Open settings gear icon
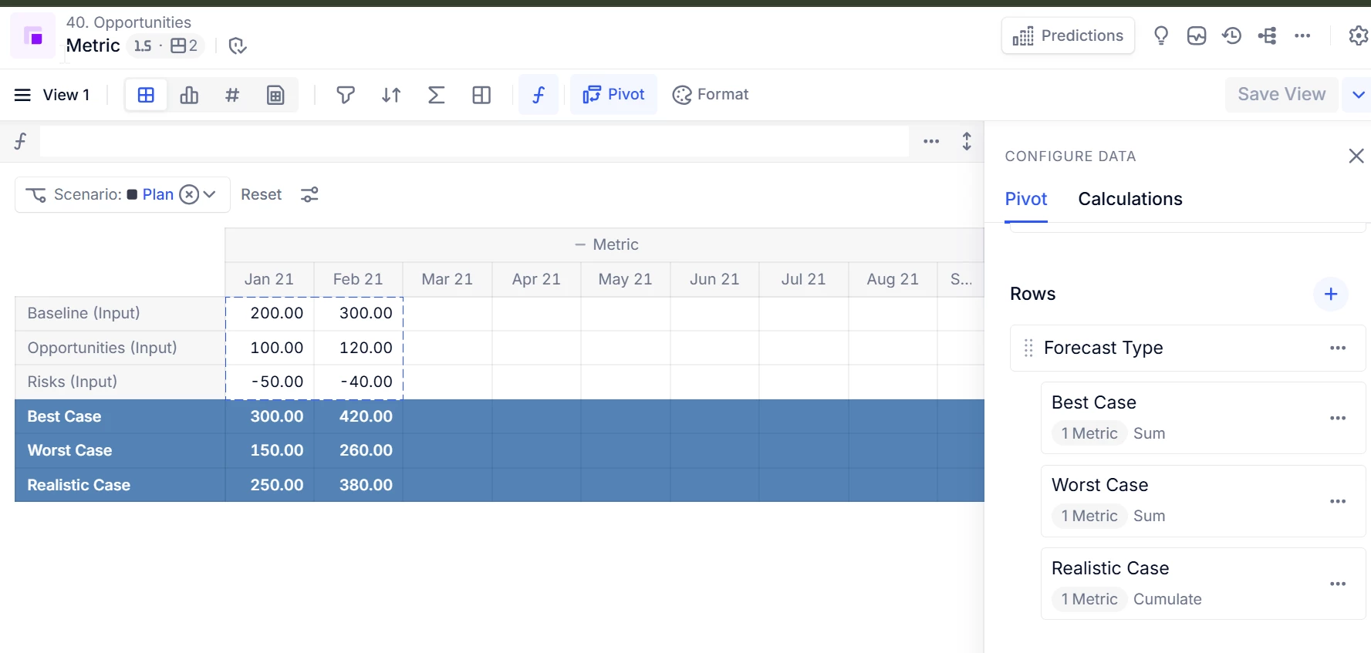Screen dimensions: 1371x653 pyautogui.click(x=1358, y=35)
